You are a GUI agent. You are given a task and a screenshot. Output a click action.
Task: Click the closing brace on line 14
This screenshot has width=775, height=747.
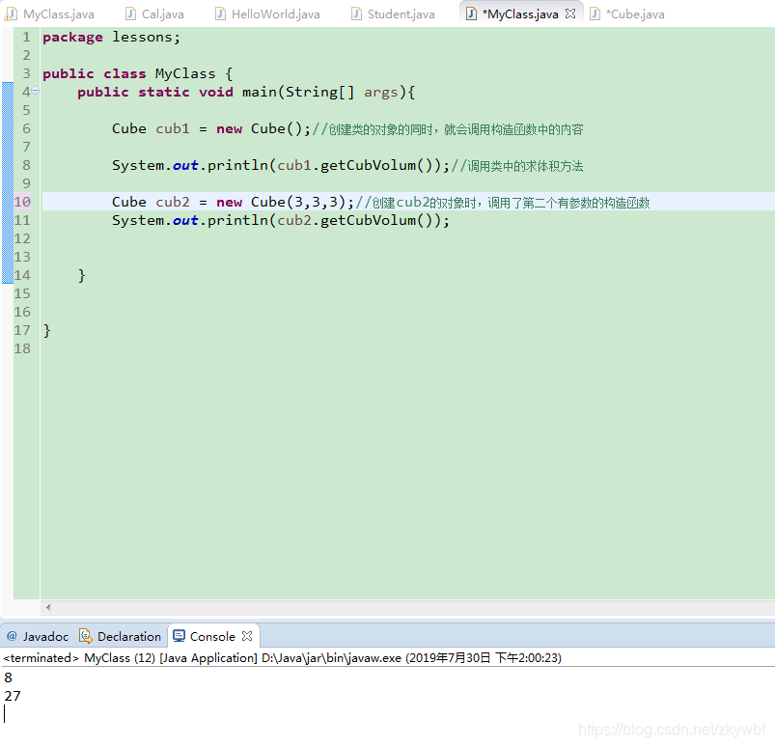81,275
